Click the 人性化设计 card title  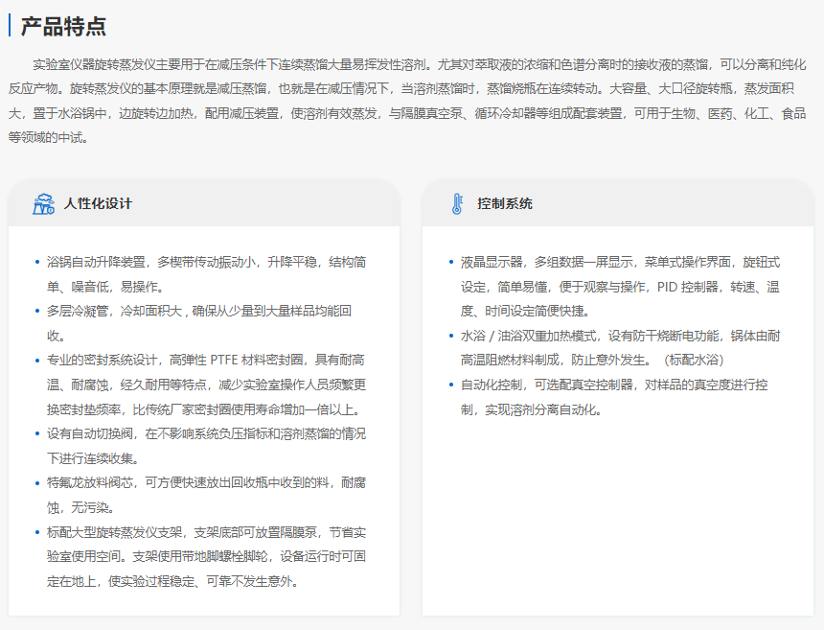tap(98, 203)
